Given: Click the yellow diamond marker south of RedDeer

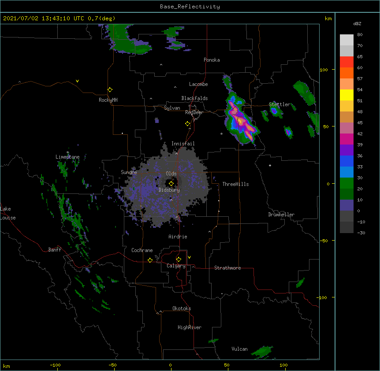Looking at the screenshot, I should (x=188, y=123).
